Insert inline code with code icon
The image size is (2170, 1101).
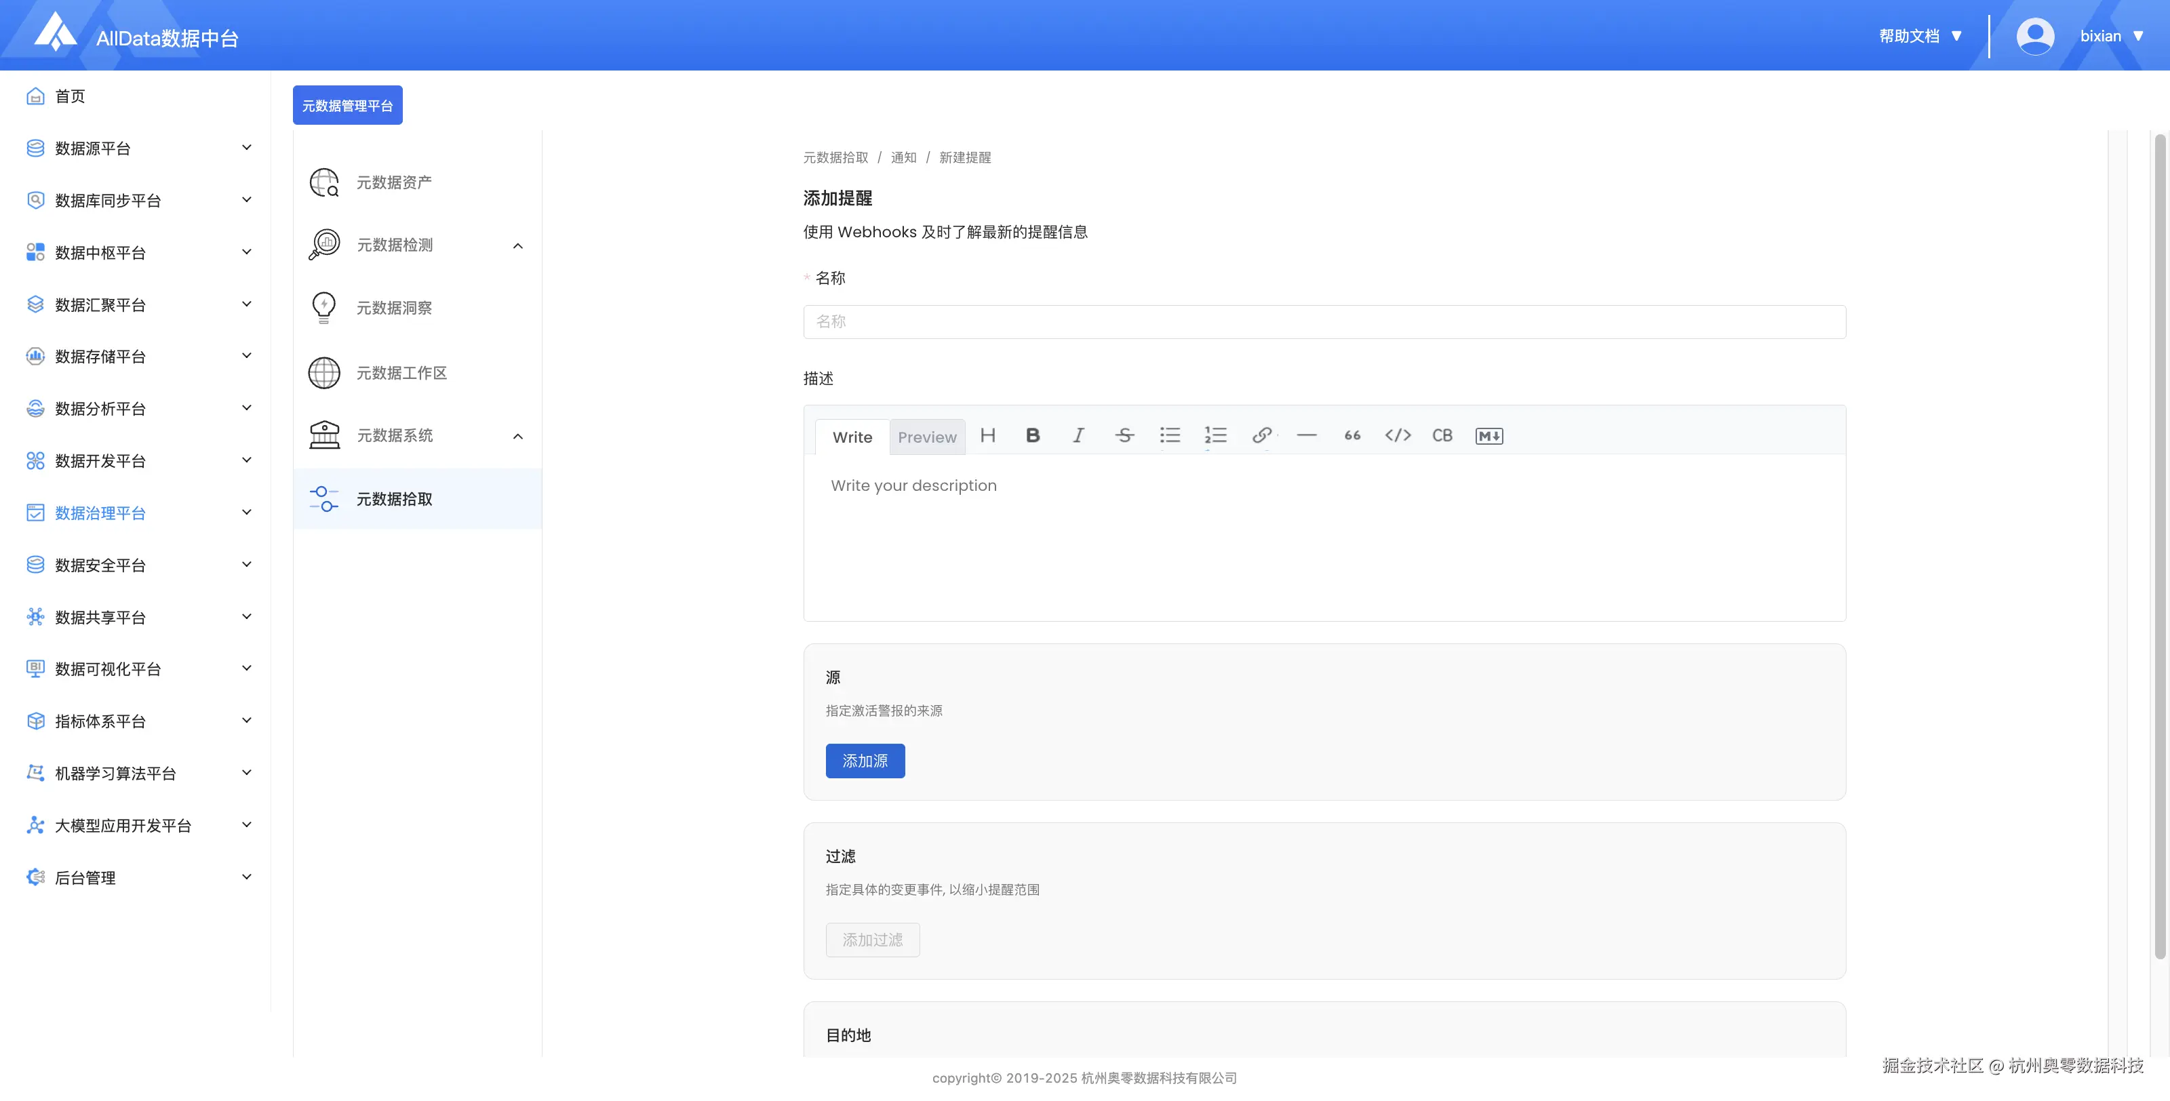coord(1398,435)
